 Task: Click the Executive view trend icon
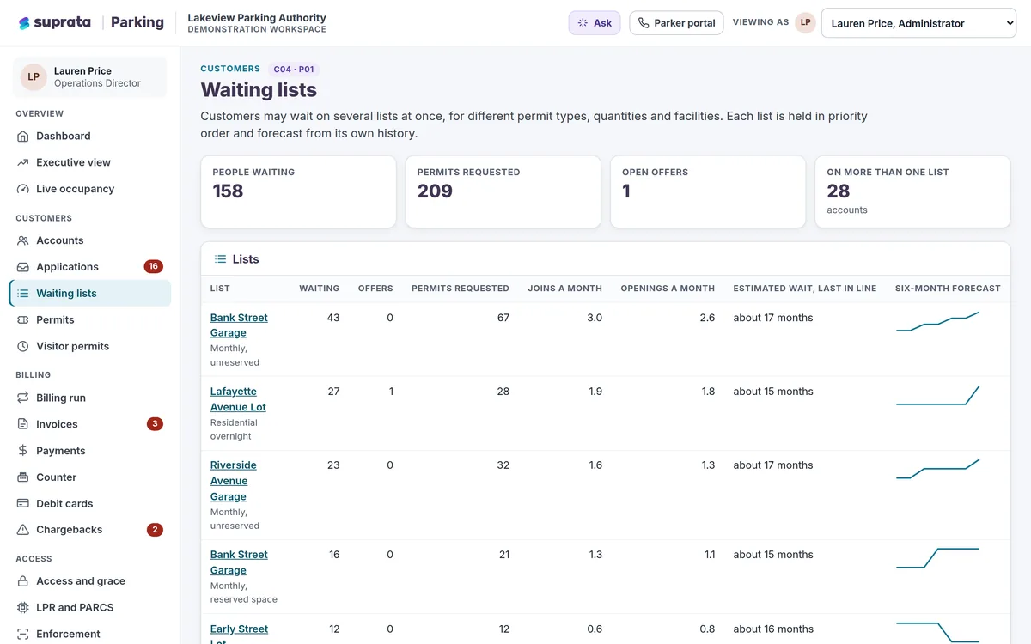pos(23,162)
